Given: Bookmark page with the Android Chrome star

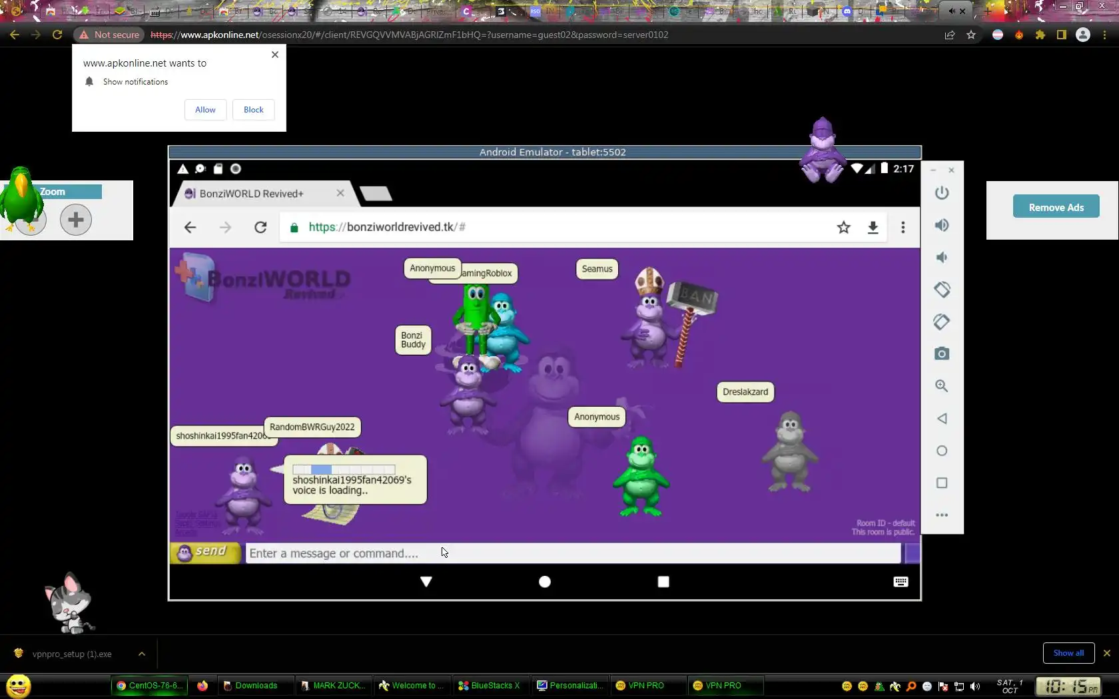Looking at the screenshot, I should [x=844, y=228].
